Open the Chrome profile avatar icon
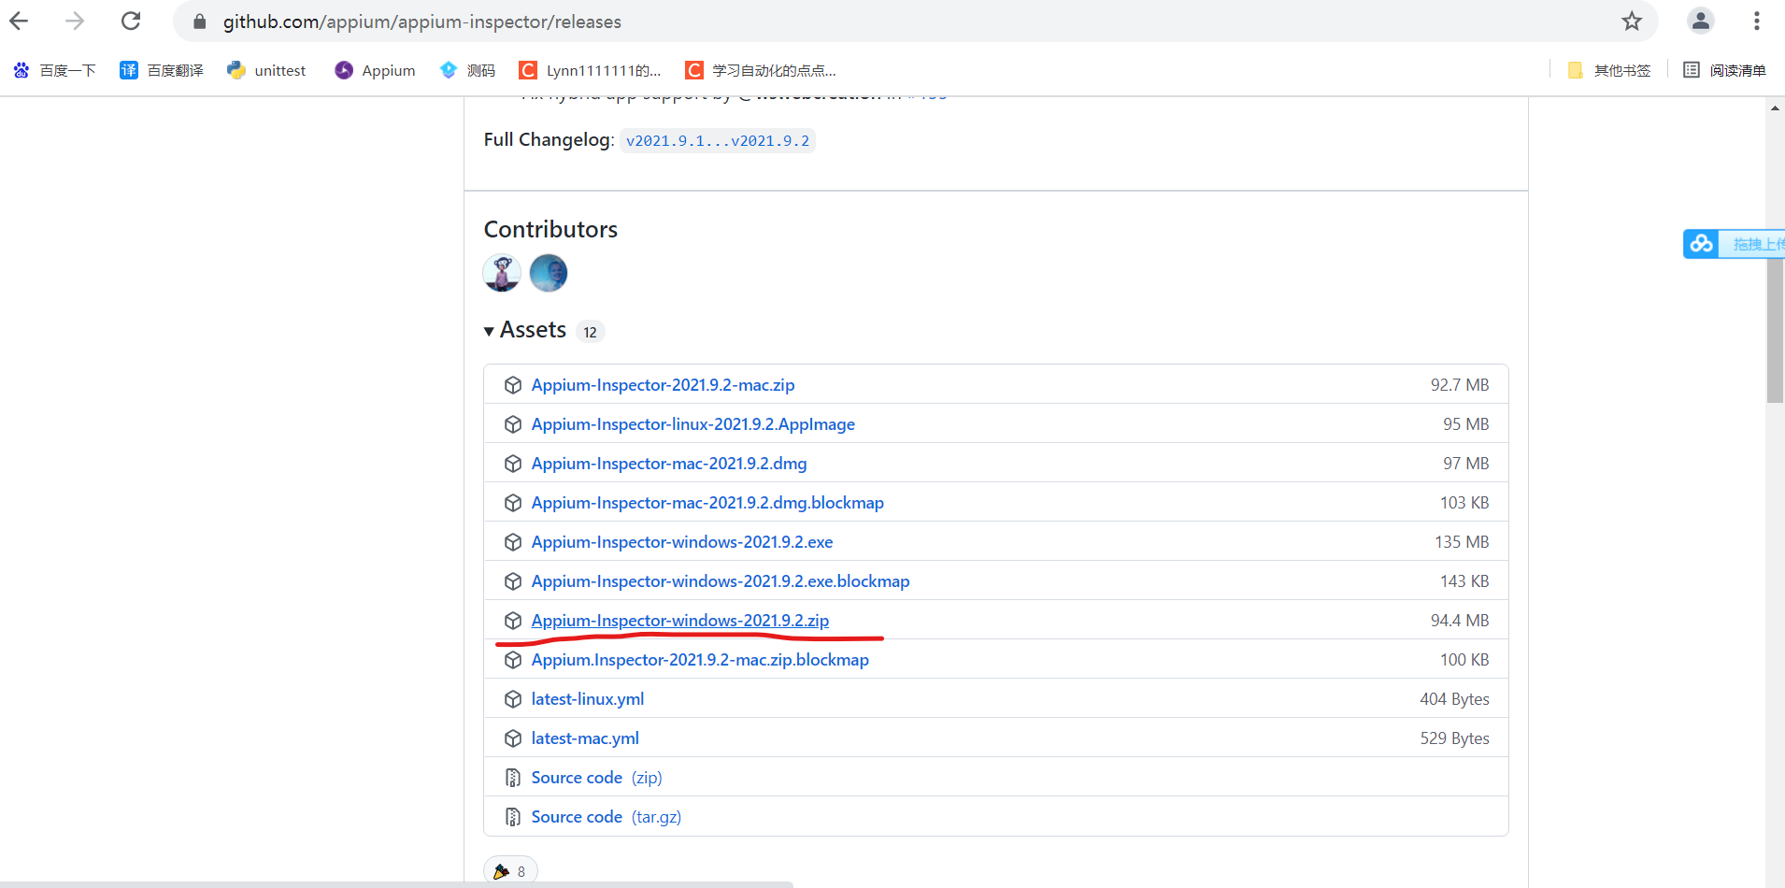Image resolution: width=1785 pixels, height=888 pixels. coord(1699,21)
